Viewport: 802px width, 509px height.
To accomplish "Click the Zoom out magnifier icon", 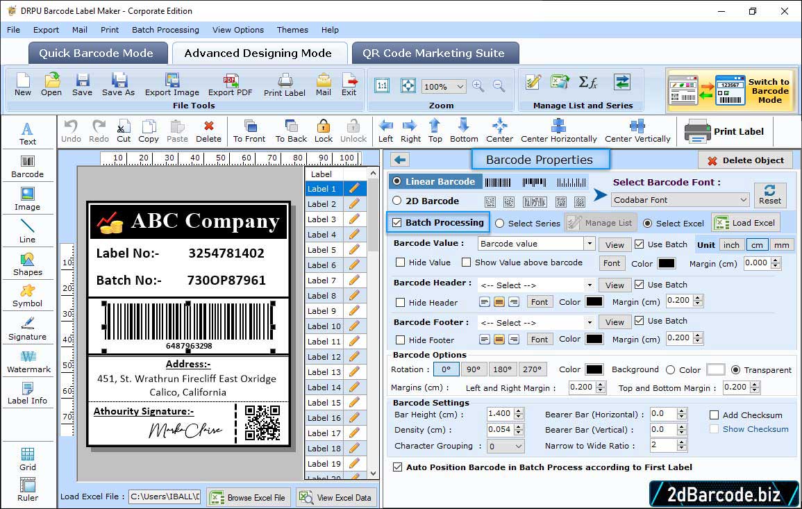I will tap(499, 86).
